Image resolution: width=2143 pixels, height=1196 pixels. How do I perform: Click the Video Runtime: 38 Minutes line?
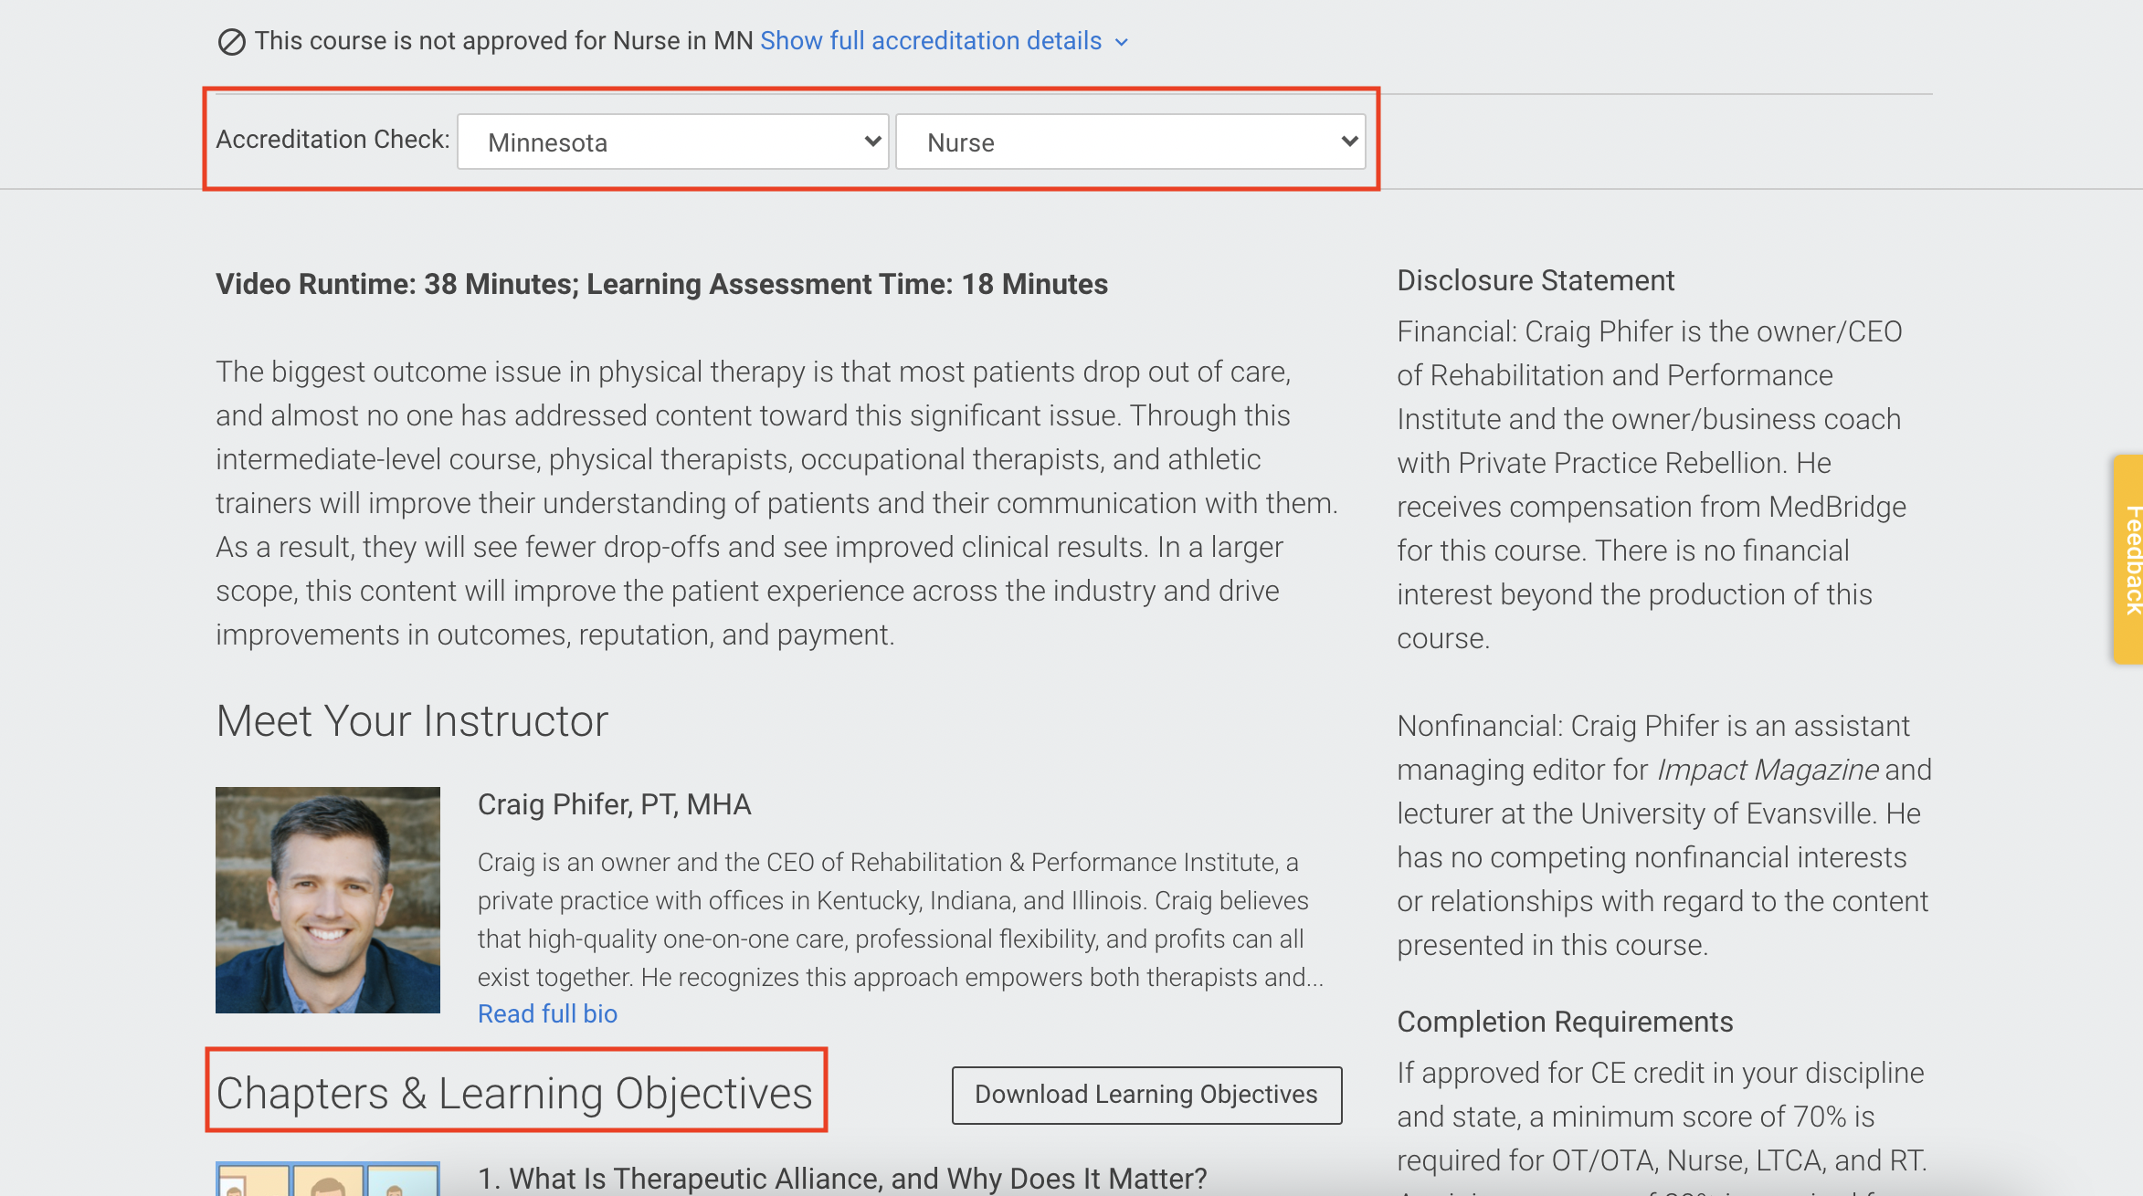(661, 284)
